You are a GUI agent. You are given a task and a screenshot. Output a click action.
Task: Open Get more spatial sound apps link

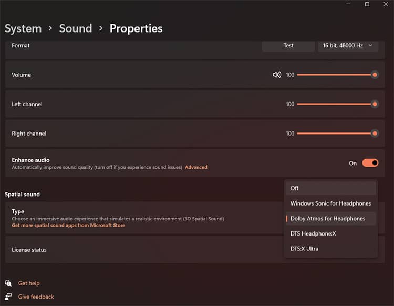(68, 225)
